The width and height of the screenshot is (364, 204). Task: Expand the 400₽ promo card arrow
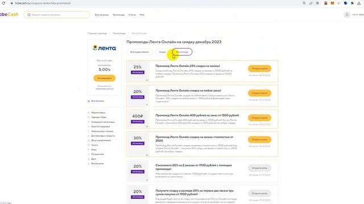point(147,127)
